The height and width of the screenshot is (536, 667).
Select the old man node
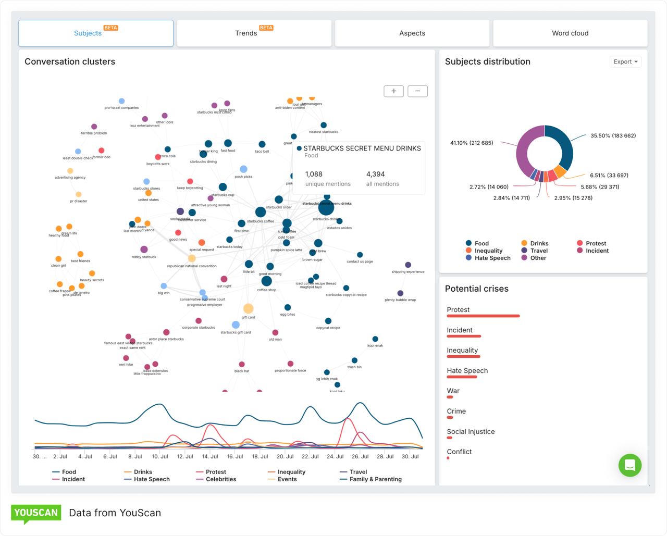(275, 332)
